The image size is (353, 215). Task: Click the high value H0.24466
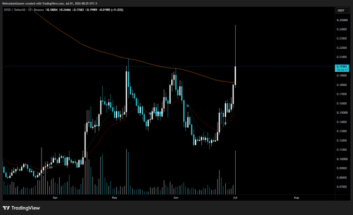[x=65, y=10]
